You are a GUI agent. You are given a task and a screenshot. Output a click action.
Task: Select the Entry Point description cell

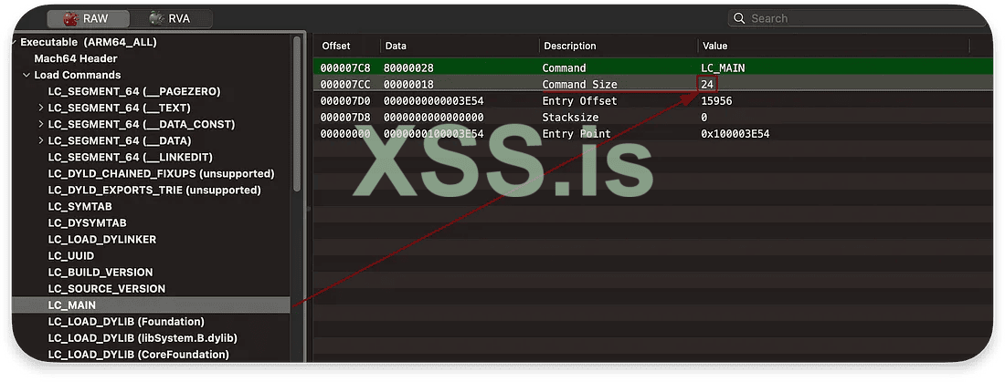click(577, 134)
